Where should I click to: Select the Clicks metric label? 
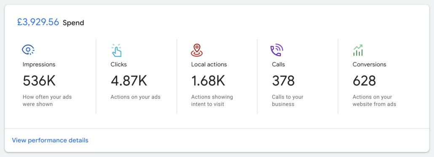tap(119, 64)
